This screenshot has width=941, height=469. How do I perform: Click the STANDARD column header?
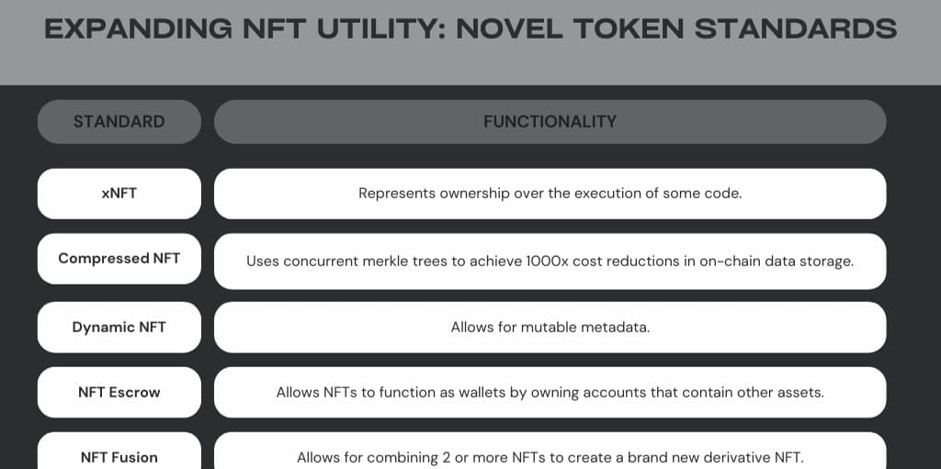tap(119, 122)
